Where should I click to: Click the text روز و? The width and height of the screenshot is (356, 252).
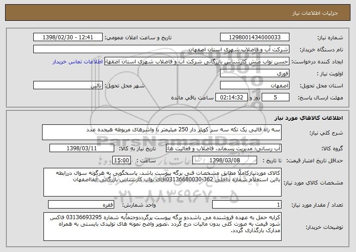[254, 98]
